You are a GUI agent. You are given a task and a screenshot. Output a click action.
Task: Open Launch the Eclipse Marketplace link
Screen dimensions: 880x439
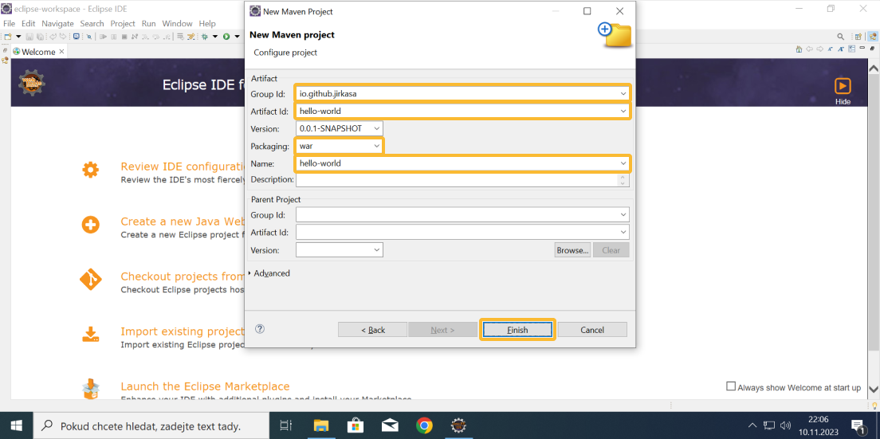click(205, 386)
